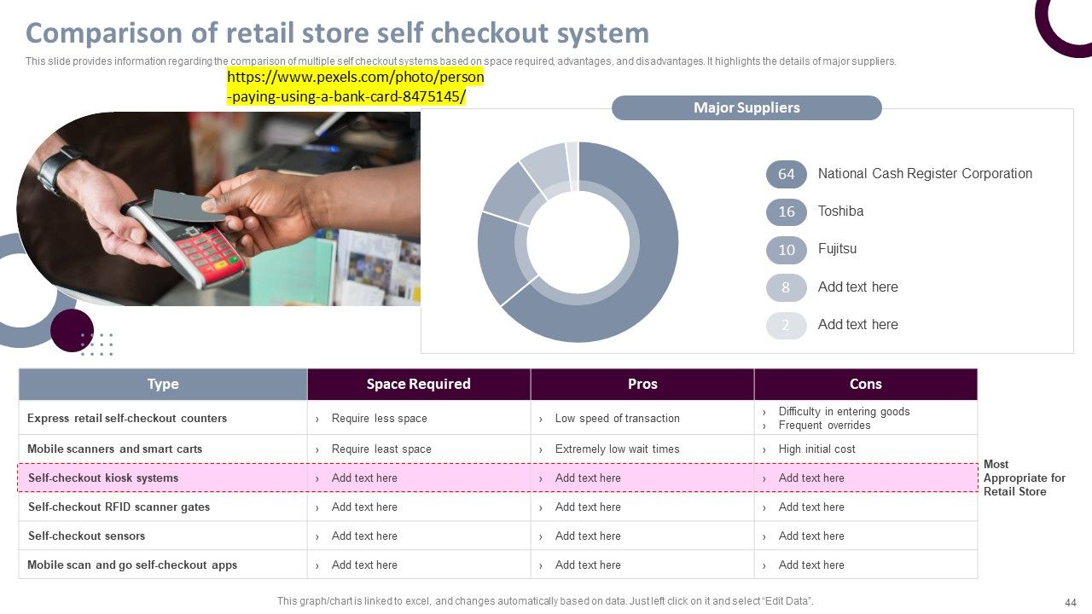
Task: Open the pexels.com photo URL link
Action: 355,87
